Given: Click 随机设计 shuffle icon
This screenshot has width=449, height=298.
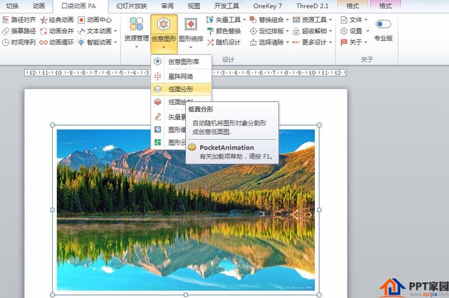Looking at the screenshot, I should click(210, 42).
